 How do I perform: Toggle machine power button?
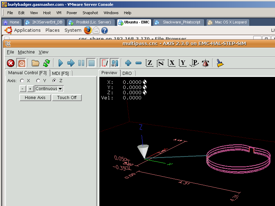click(x=21, y=63)
